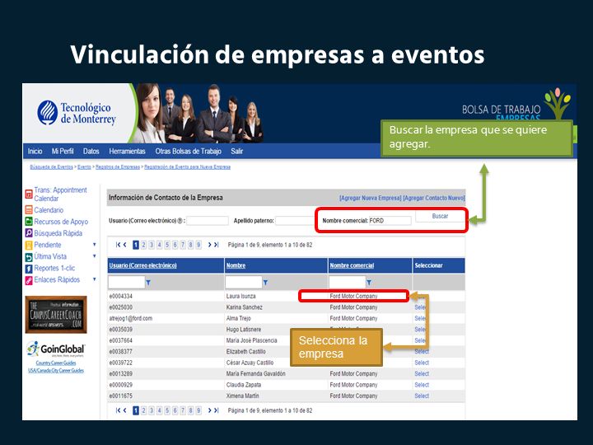Sort by Nombre comercial column header
The width and height of the screenshot is (593, 445).
click(x=352, y=265)
